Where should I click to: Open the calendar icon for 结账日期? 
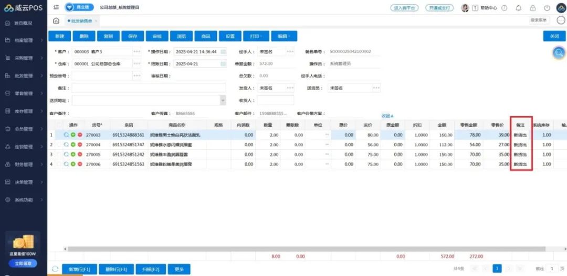point(223,64)
